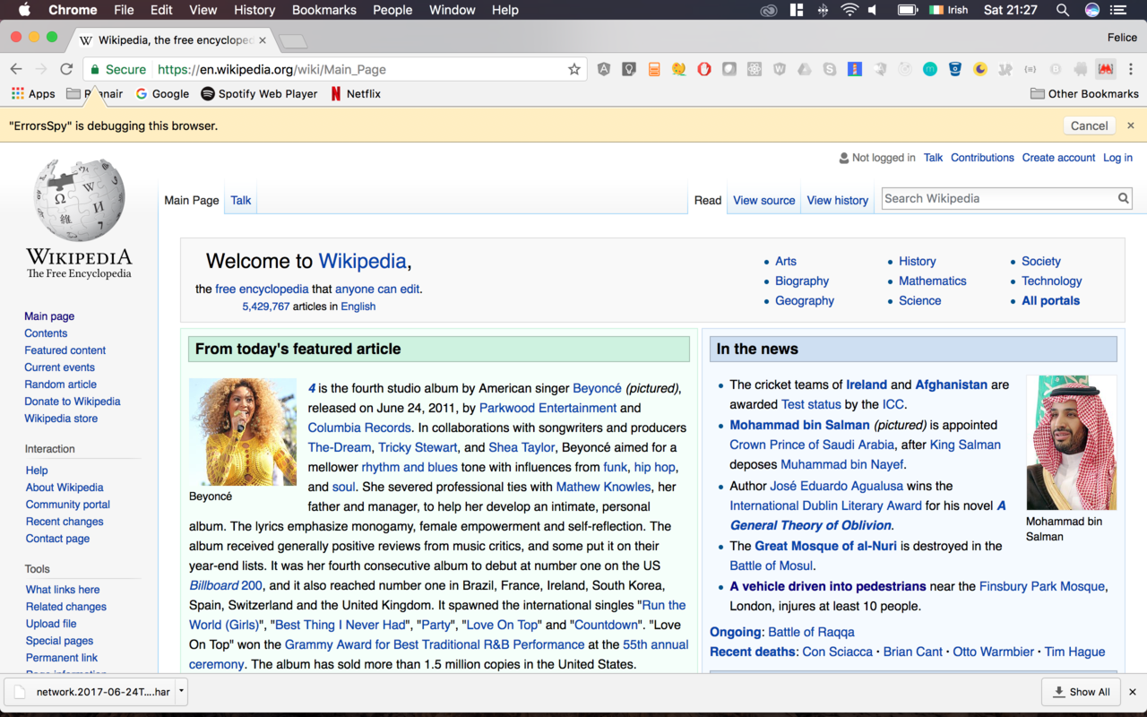This screenshot has width=1147, height=717.
Task: Open the Other Bookmarks folder
Action: tap(1084, 93)
